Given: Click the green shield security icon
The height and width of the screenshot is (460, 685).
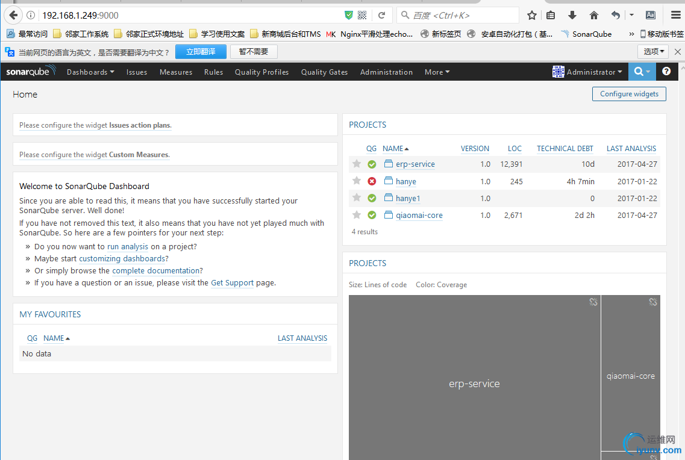Looking at the screenshot, I should (349, 15).
